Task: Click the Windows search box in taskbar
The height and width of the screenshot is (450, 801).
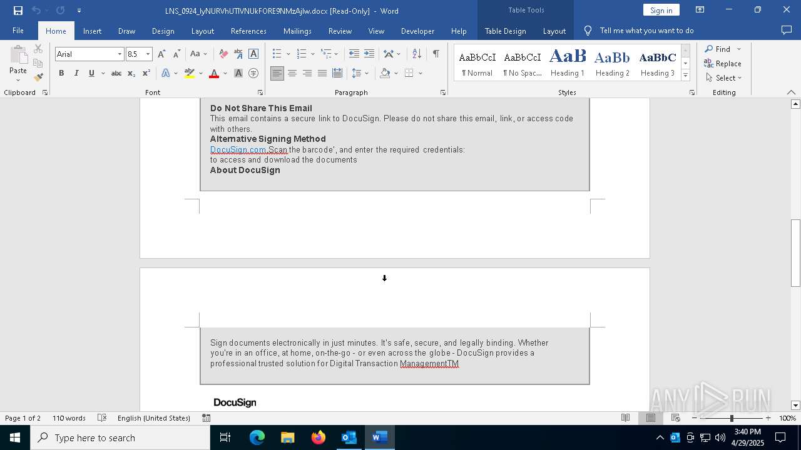Action: pyautogui.click(x=120, y=437)
